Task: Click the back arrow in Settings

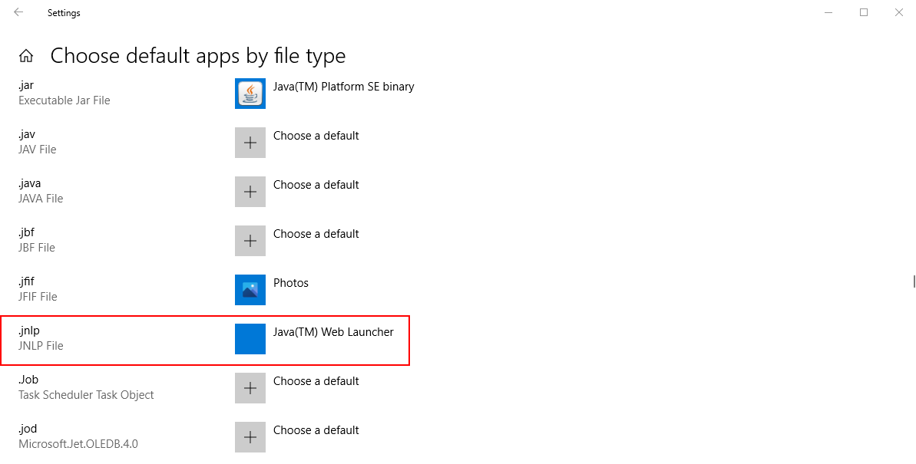Action: 18,12
